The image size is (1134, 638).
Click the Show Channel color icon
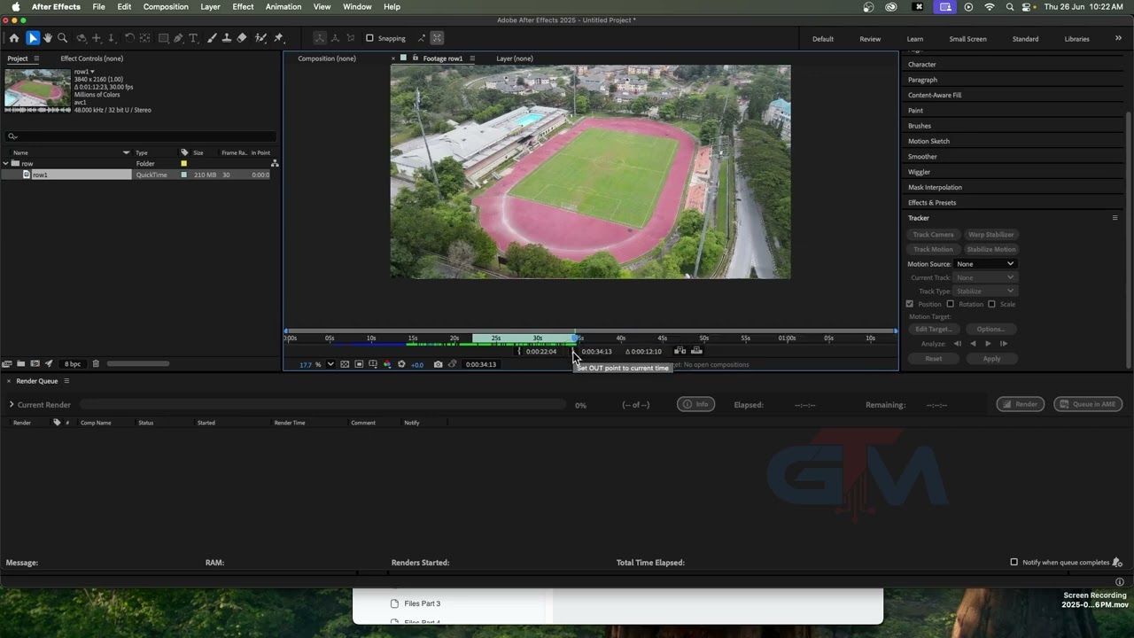[387, 364]
